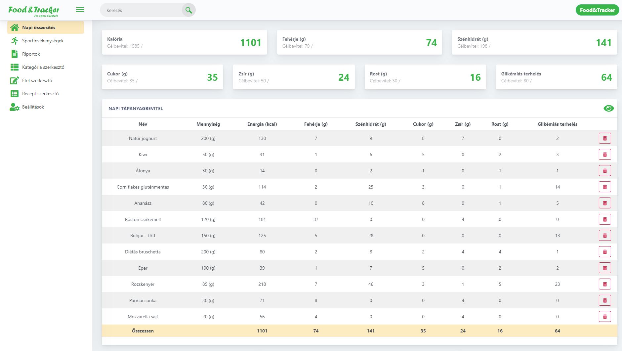Image resolution: width=622 pixels, height=351 pixels.
Task: Click the 85 (g) quantity of Rozskenyér
Action: pos(208,284)
